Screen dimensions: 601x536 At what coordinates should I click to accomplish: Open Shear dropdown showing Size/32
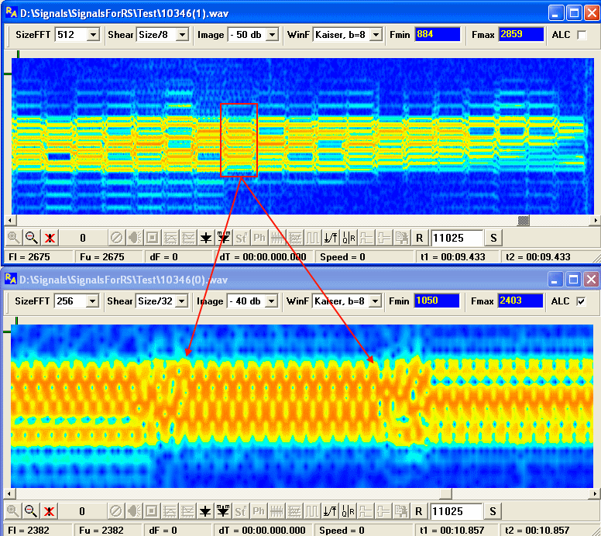tap(182, 301)
